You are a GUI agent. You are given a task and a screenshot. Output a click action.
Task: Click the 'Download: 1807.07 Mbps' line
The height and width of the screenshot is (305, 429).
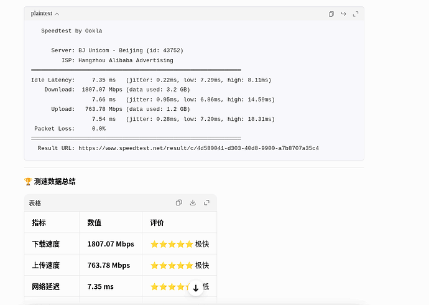(117, 90)
